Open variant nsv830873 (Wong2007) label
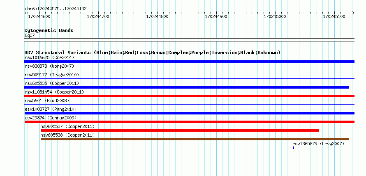Screen dimensions: 366x176 pyautogui.click(x=49, y=66)
